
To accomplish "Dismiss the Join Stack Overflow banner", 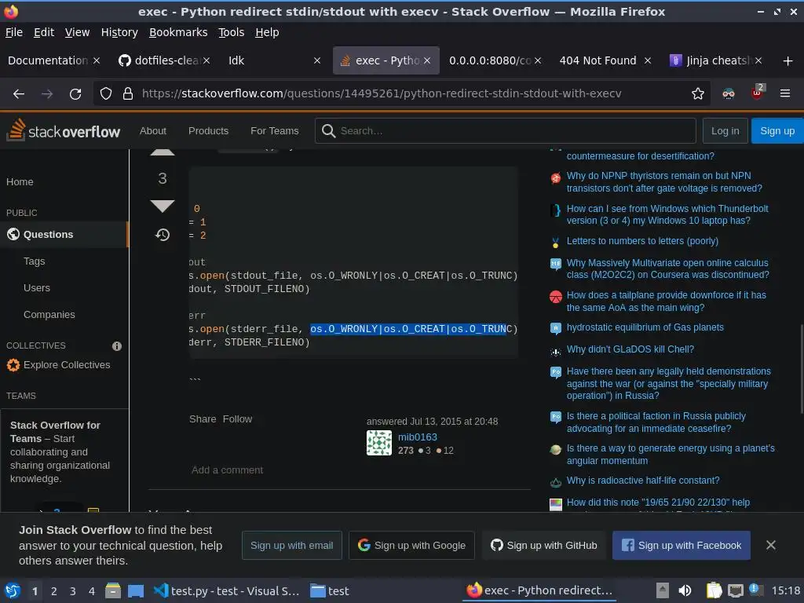I will (771, 545).
